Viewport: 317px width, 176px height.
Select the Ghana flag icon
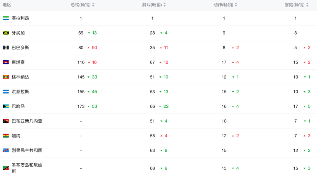pyautogui.click(x=5, y=136)
